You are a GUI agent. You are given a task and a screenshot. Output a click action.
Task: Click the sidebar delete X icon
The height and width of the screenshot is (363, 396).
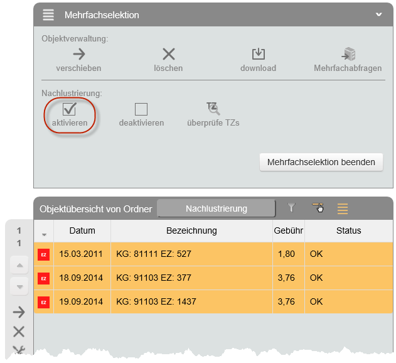pos(19,332)
